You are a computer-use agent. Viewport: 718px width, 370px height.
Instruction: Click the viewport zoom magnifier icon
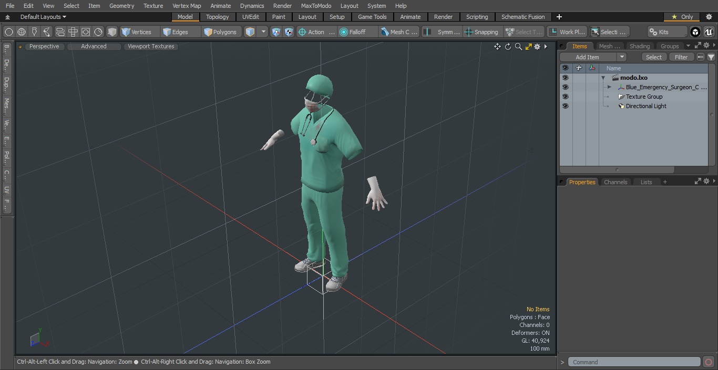pyautogui.click(x=518, y=47)
